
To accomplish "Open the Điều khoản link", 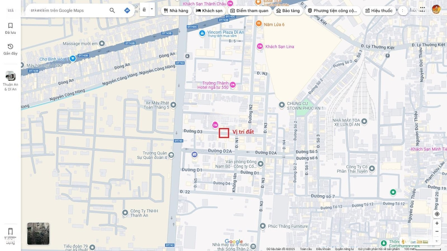I will click(x=323, y=249).
